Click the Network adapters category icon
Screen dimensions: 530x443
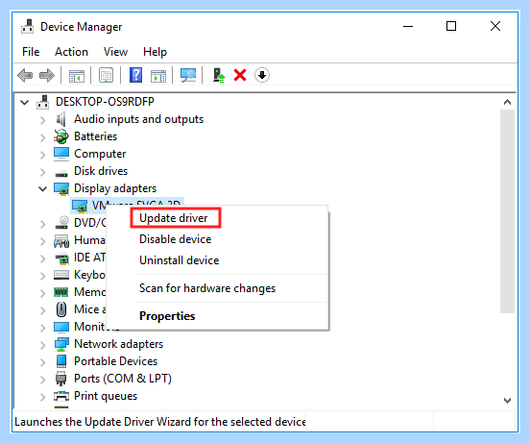click(61, 344)
